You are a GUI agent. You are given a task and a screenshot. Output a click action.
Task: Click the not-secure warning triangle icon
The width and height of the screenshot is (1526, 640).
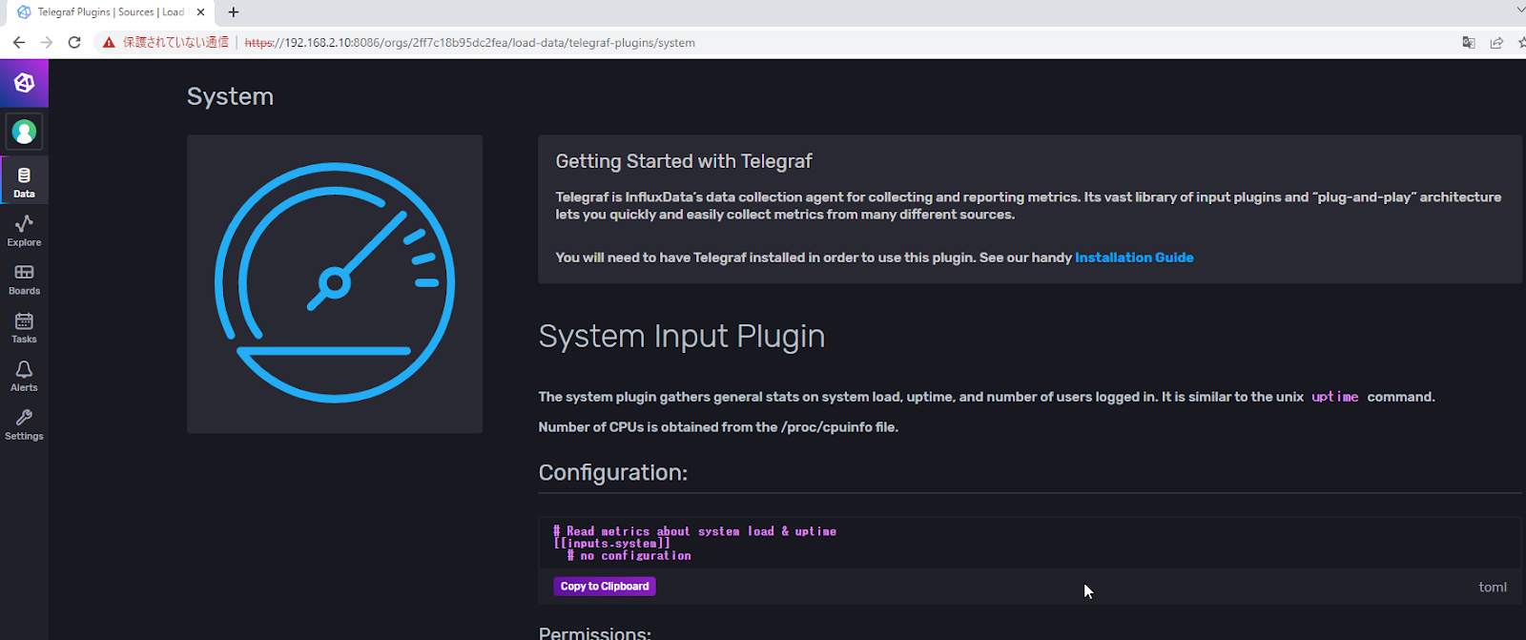click(x=109, y=42)
